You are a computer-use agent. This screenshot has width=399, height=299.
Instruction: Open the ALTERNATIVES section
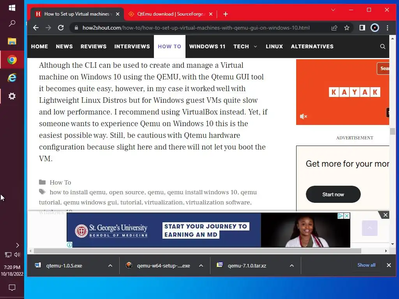click(312, 47)
